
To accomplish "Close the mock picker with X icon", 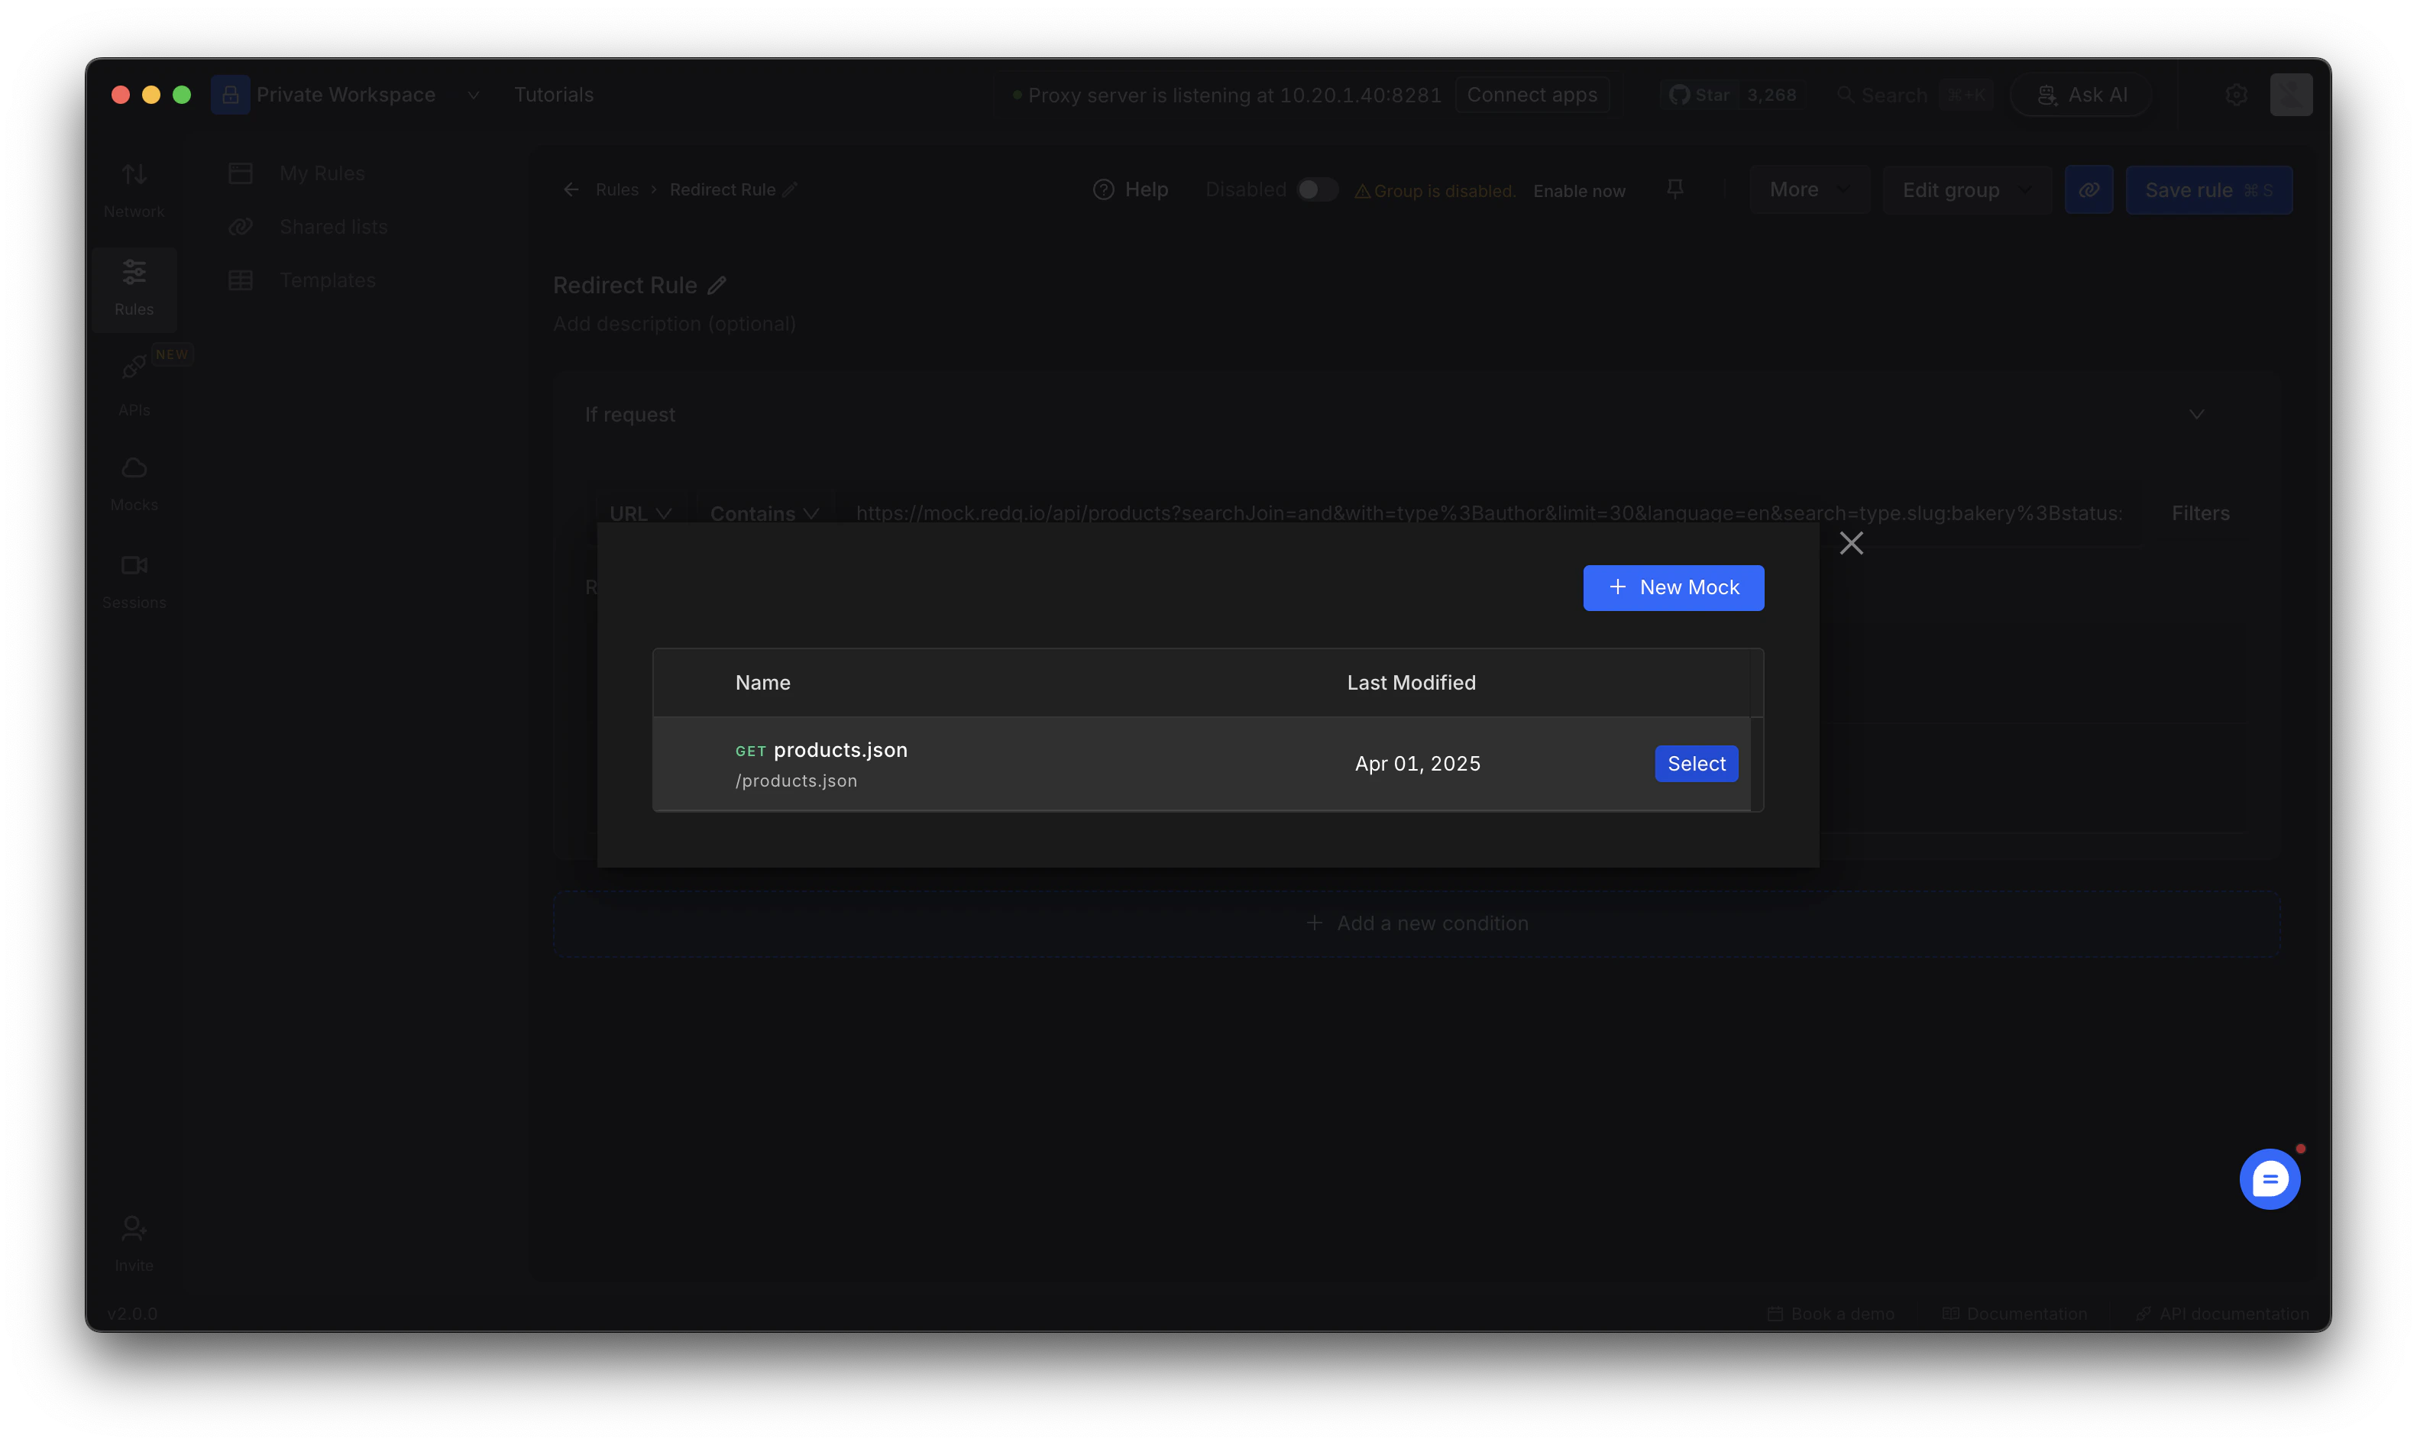I will (x=1851, y=543).
